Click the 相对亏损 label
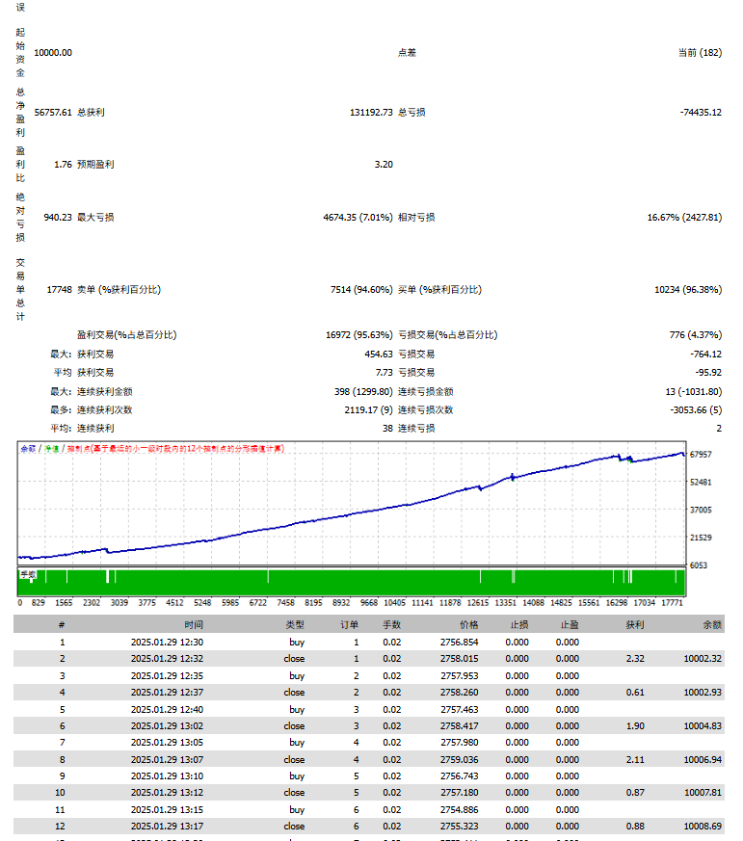The height and width of the screenshot is (841, 743). 416,217
